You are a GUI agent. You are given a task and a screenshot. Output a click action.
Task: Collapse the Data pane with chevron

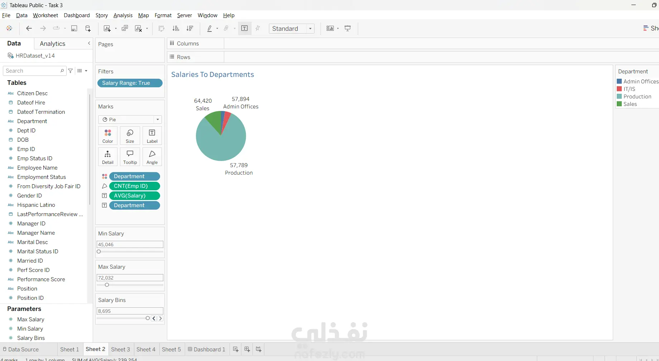tap(89, 43)
